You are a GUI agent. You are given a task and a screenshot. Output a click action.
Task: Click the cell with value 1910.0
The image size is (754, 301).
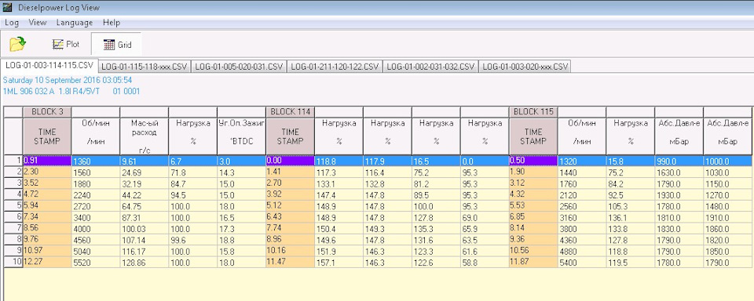tap(727, 217)
